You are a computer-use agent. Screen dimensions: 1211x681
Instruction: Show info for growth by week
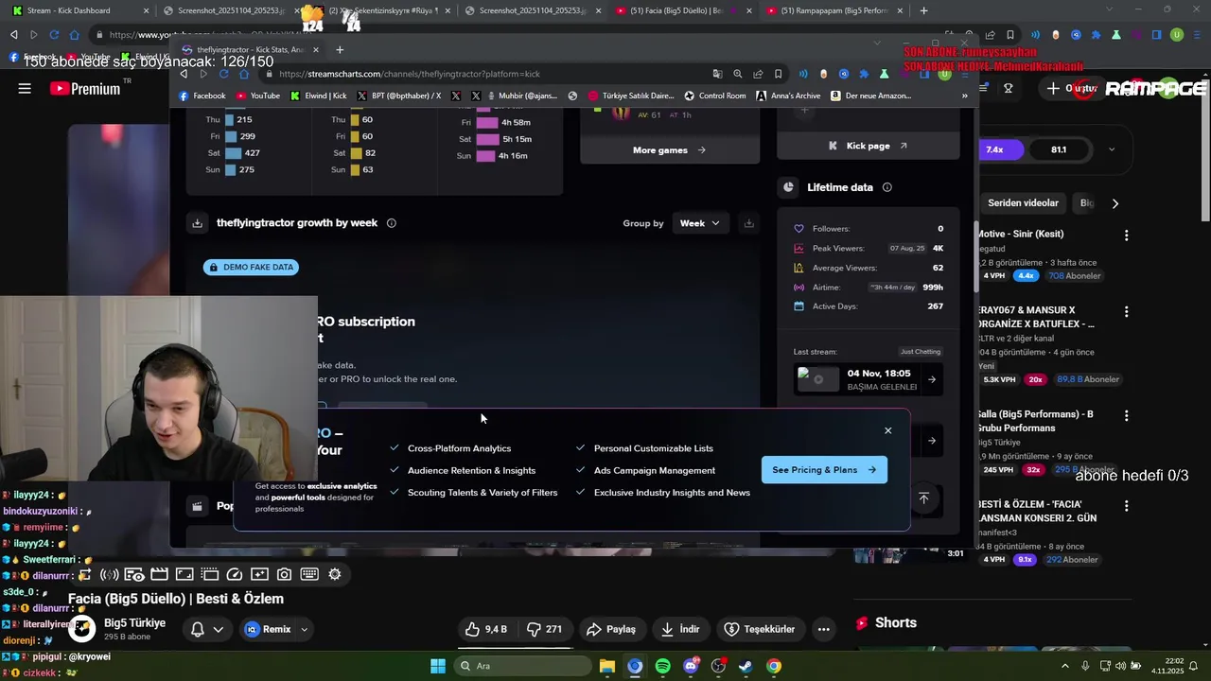point(391,223)
